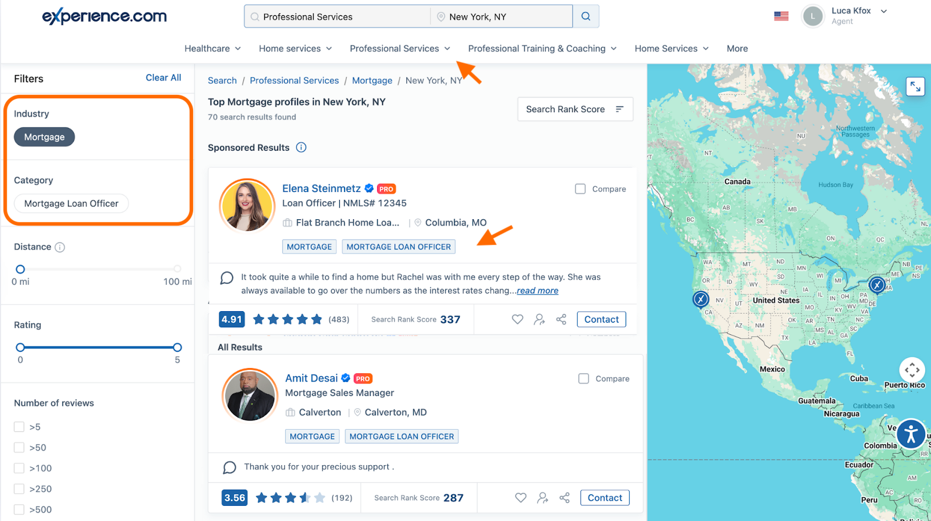Screen dimensions: 931x521
Task: Favorite Elena Steinmetz with heart icon
Action: tap(517, 319)
